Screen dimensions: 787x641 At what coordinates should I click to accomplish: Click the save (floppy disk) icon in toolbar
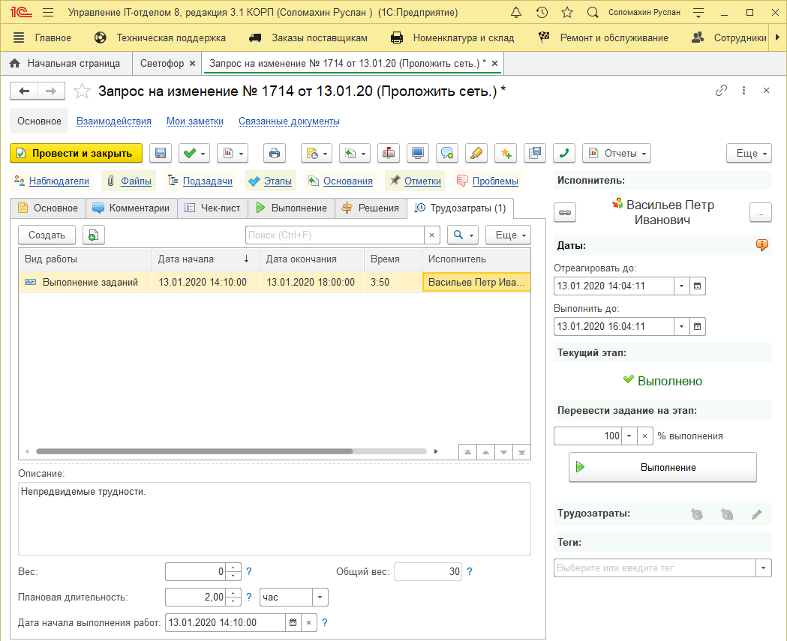click(160, 153)
